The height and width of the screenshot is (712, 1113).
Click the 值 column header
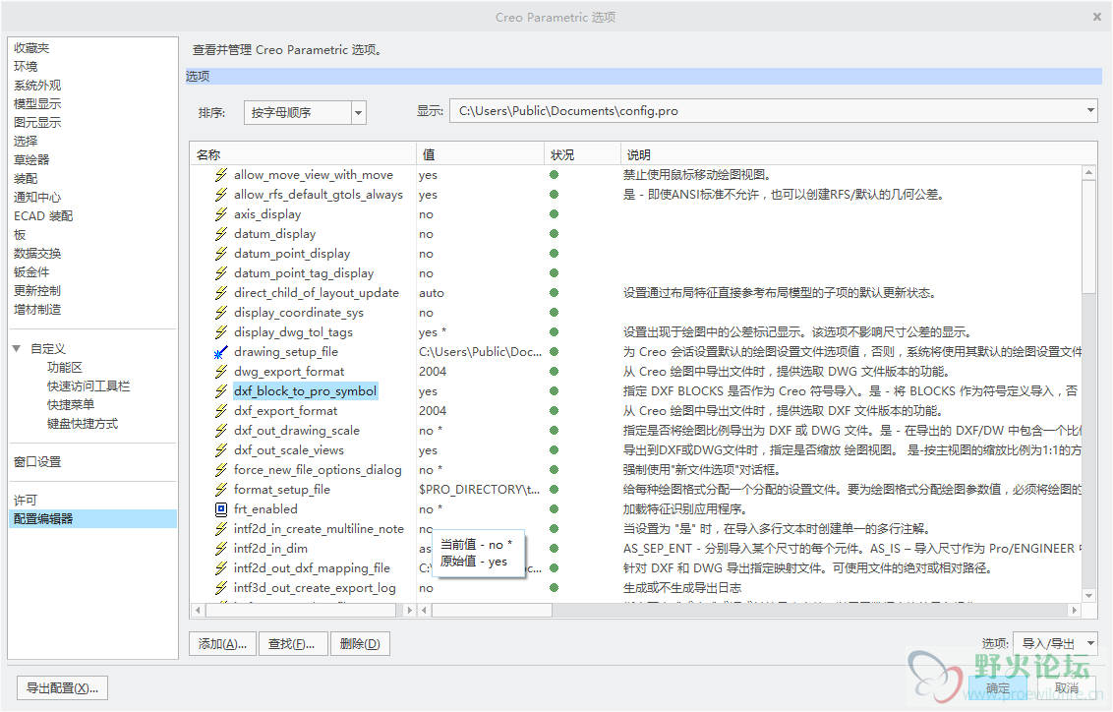click(480, 154)
